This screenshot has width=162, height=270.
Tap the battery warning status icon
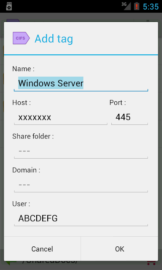point(137,6)
